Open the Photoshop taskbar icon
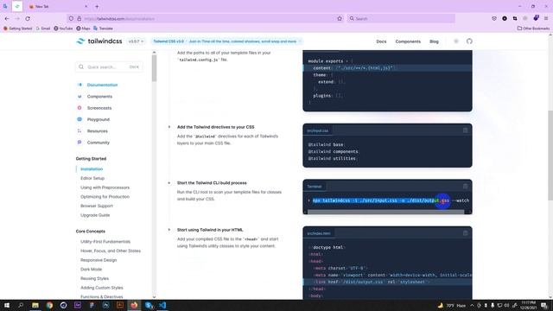553x311 pixels. (x=105, y=305)
